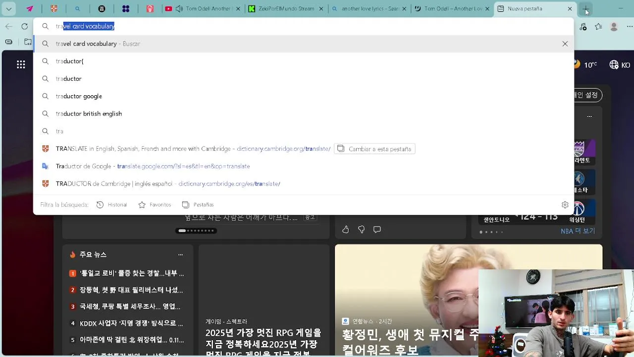The width and height of the screenshot is (634, 357).
Task: Open the music notes toolbar icon
Action: (x=583, y=26)
